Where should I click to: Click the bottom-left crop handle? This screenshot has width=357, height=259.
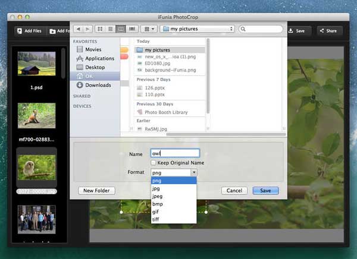[121, 212]
